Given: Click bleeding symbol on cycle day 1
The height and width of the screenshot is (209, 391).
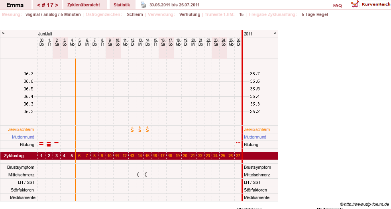Looking at the screenshot, I should point(41,143).
